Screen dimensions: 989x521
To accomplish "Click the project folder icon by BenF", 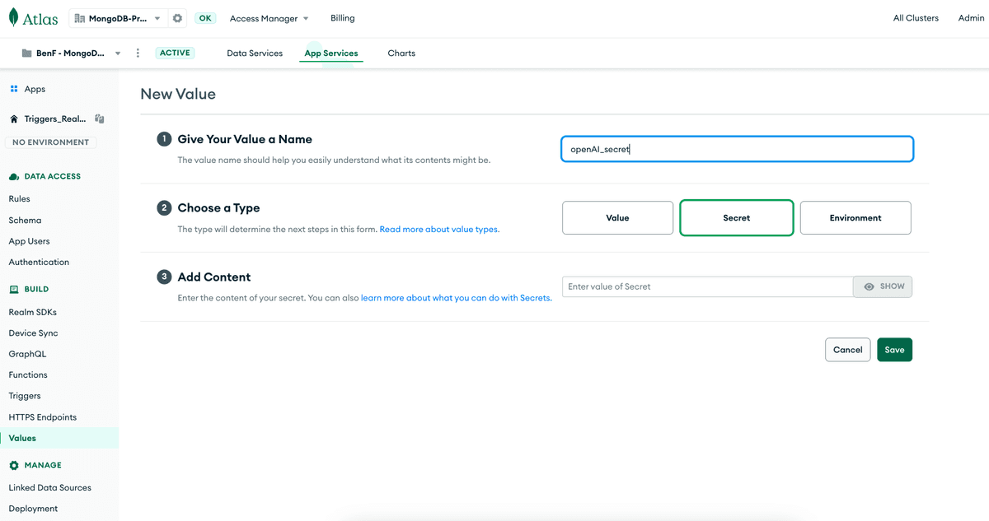I will pyautogui.click(x=26, y=53).
